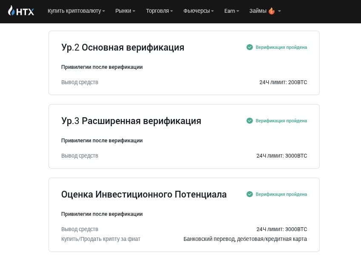Click the HTX flame logo
This screenshot has width=361, height=260.
(x=21, y=11)
